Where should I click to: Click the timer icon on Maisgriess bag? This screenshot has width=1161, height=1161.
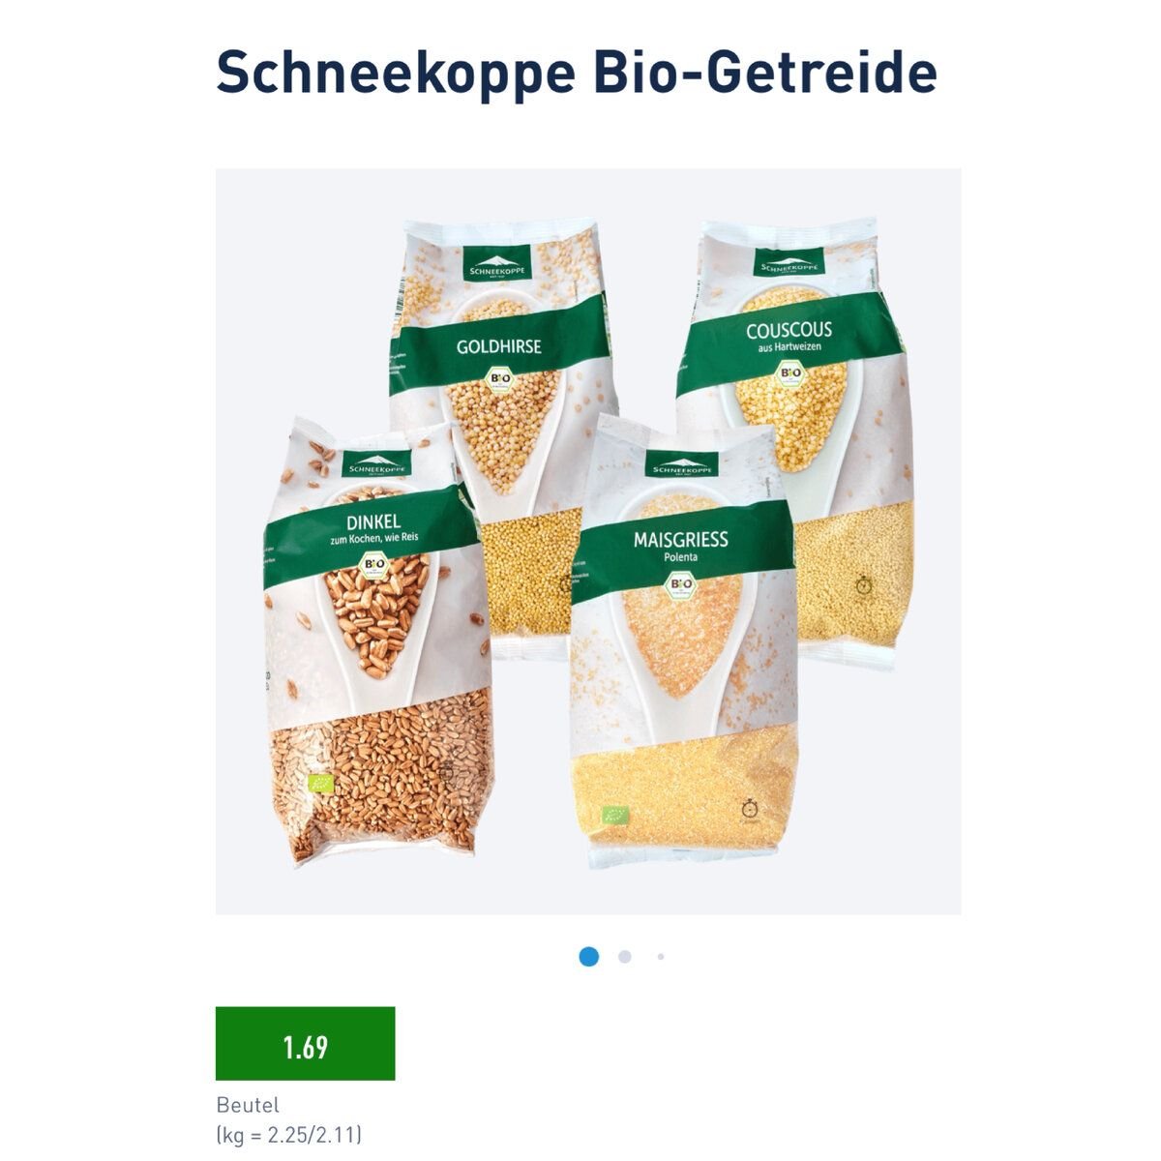[x=749, y=808]
